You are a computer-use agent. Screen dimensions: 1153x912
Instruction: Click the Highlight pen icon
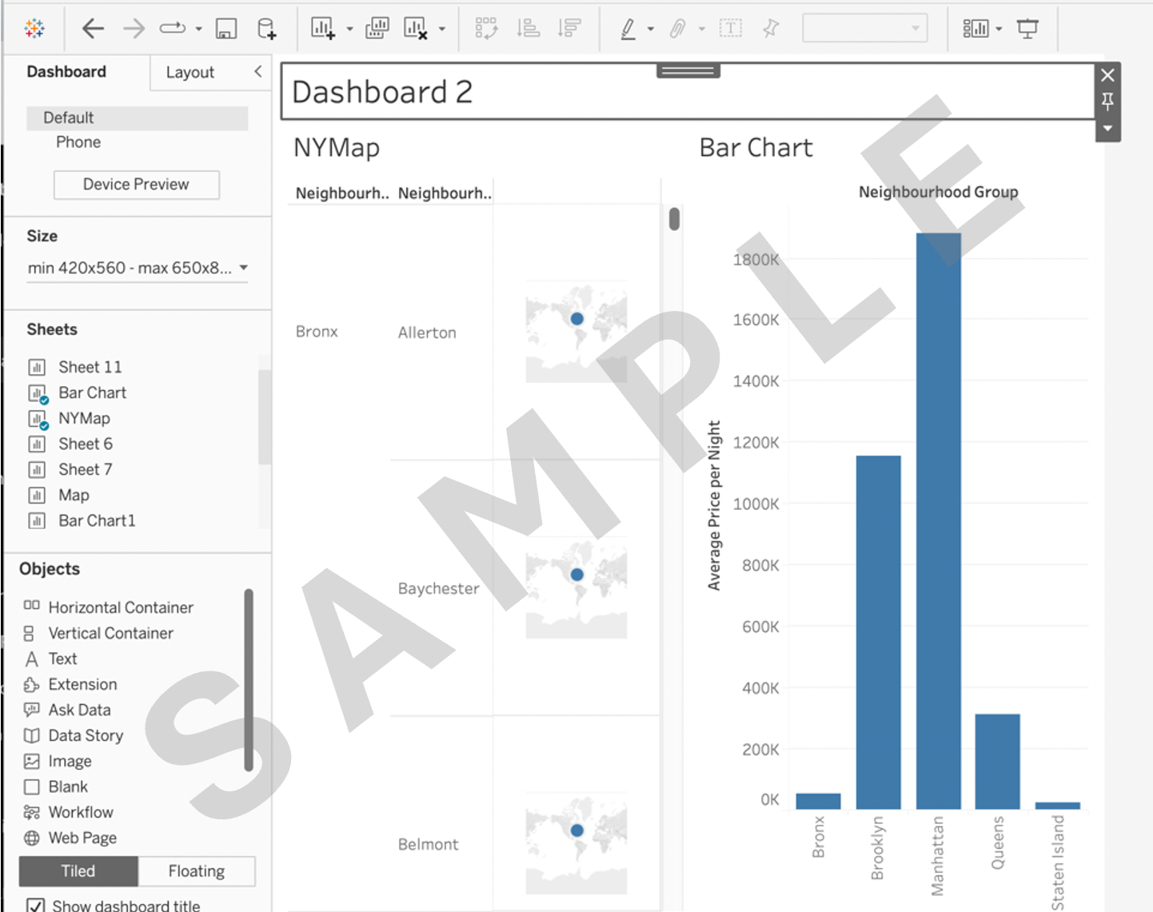click(628, 30)
